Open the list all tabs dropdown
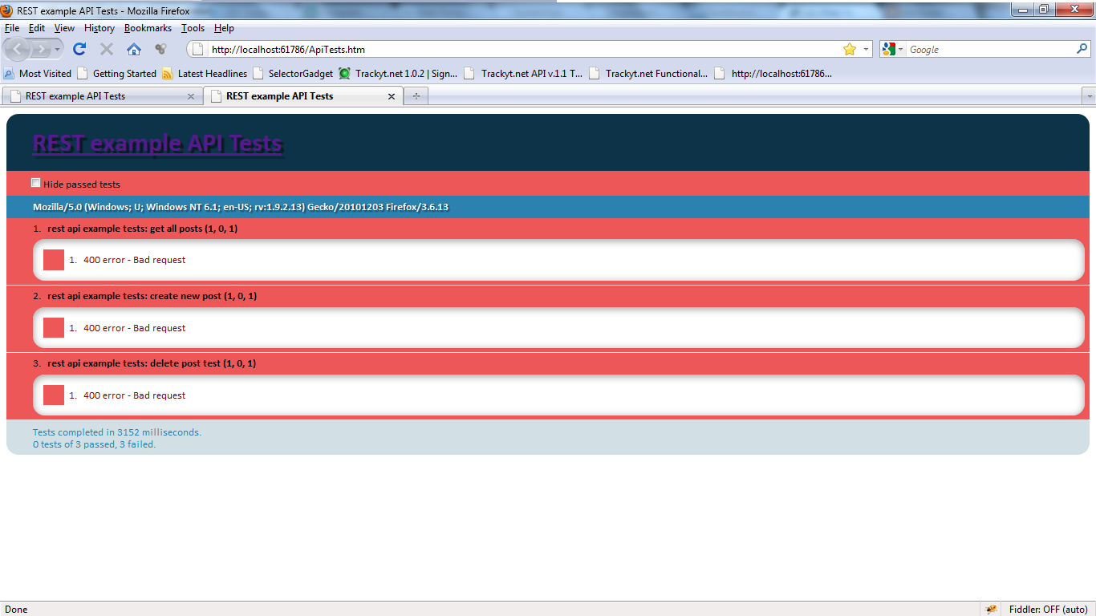Viewport: 1096px width, 616px height. pyautogui.click(x=1089, y=96)
